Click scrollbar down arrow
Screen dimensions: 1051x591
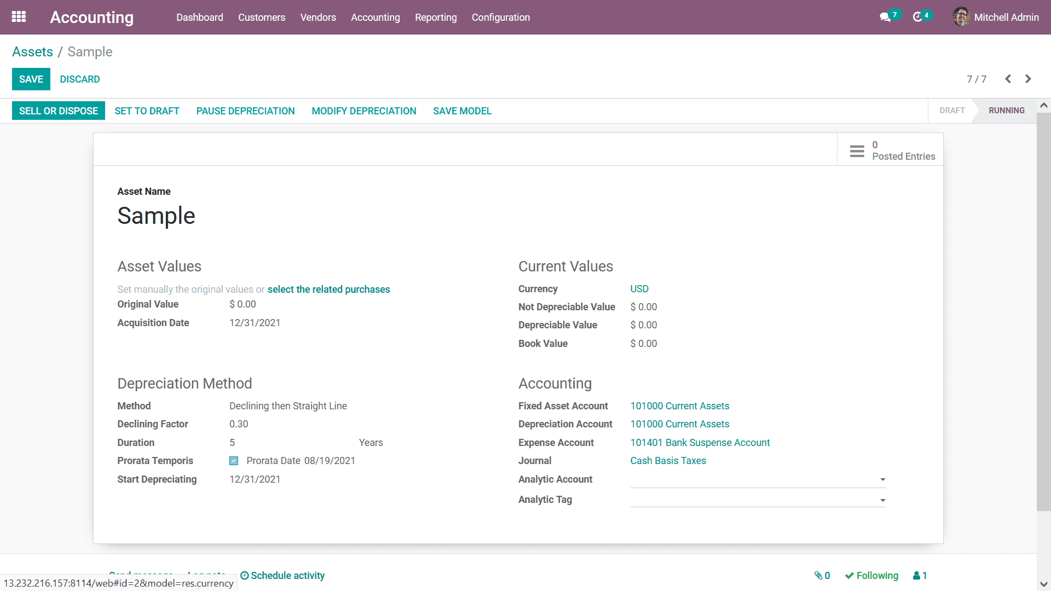point(1043,584)
